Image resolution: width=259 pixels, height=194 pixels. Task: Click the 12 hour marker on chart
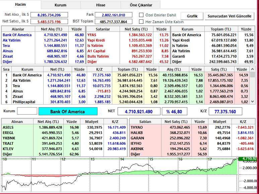pyautogui.click(x=63, y=159)
